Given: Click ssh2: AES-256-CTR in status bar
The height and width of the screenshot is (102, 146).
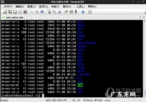Looking at the screenshot, I should pyautogui.click(x=56, y=100).
